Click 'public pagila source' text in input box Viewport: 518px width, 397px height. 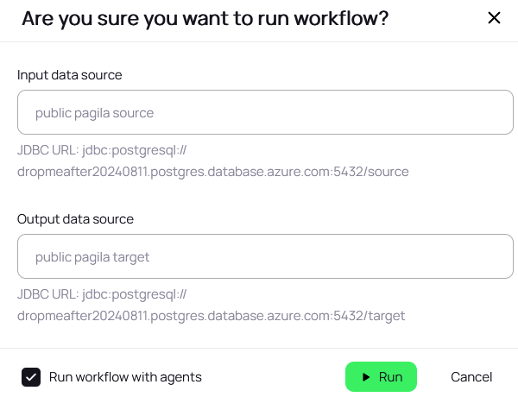click(94, 113)
